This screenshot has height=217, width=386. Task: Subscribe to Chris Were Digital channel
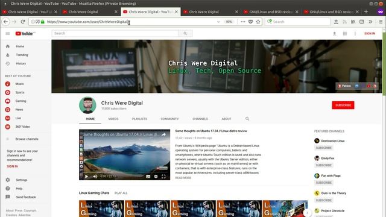click(x=343, y=105)
